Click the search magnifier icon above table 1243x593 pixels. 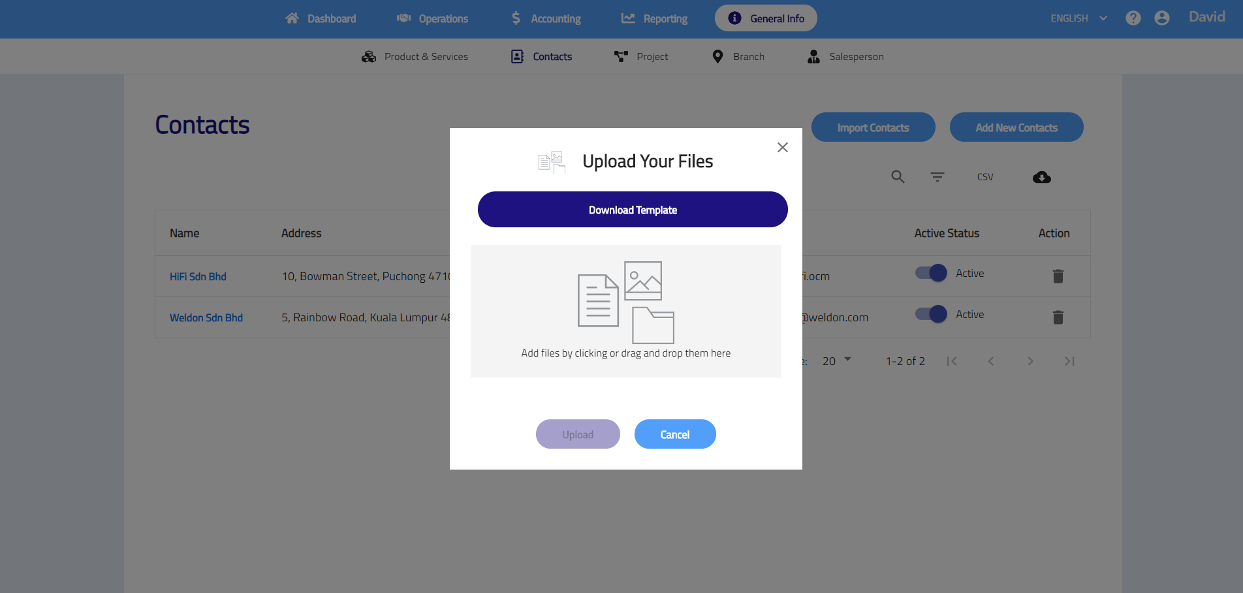point(898,177)
